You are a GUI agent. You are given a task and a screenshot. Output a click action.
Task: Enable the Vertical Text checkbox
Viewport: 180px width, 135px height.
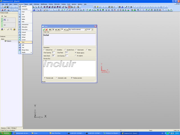[x=44, y=50]
